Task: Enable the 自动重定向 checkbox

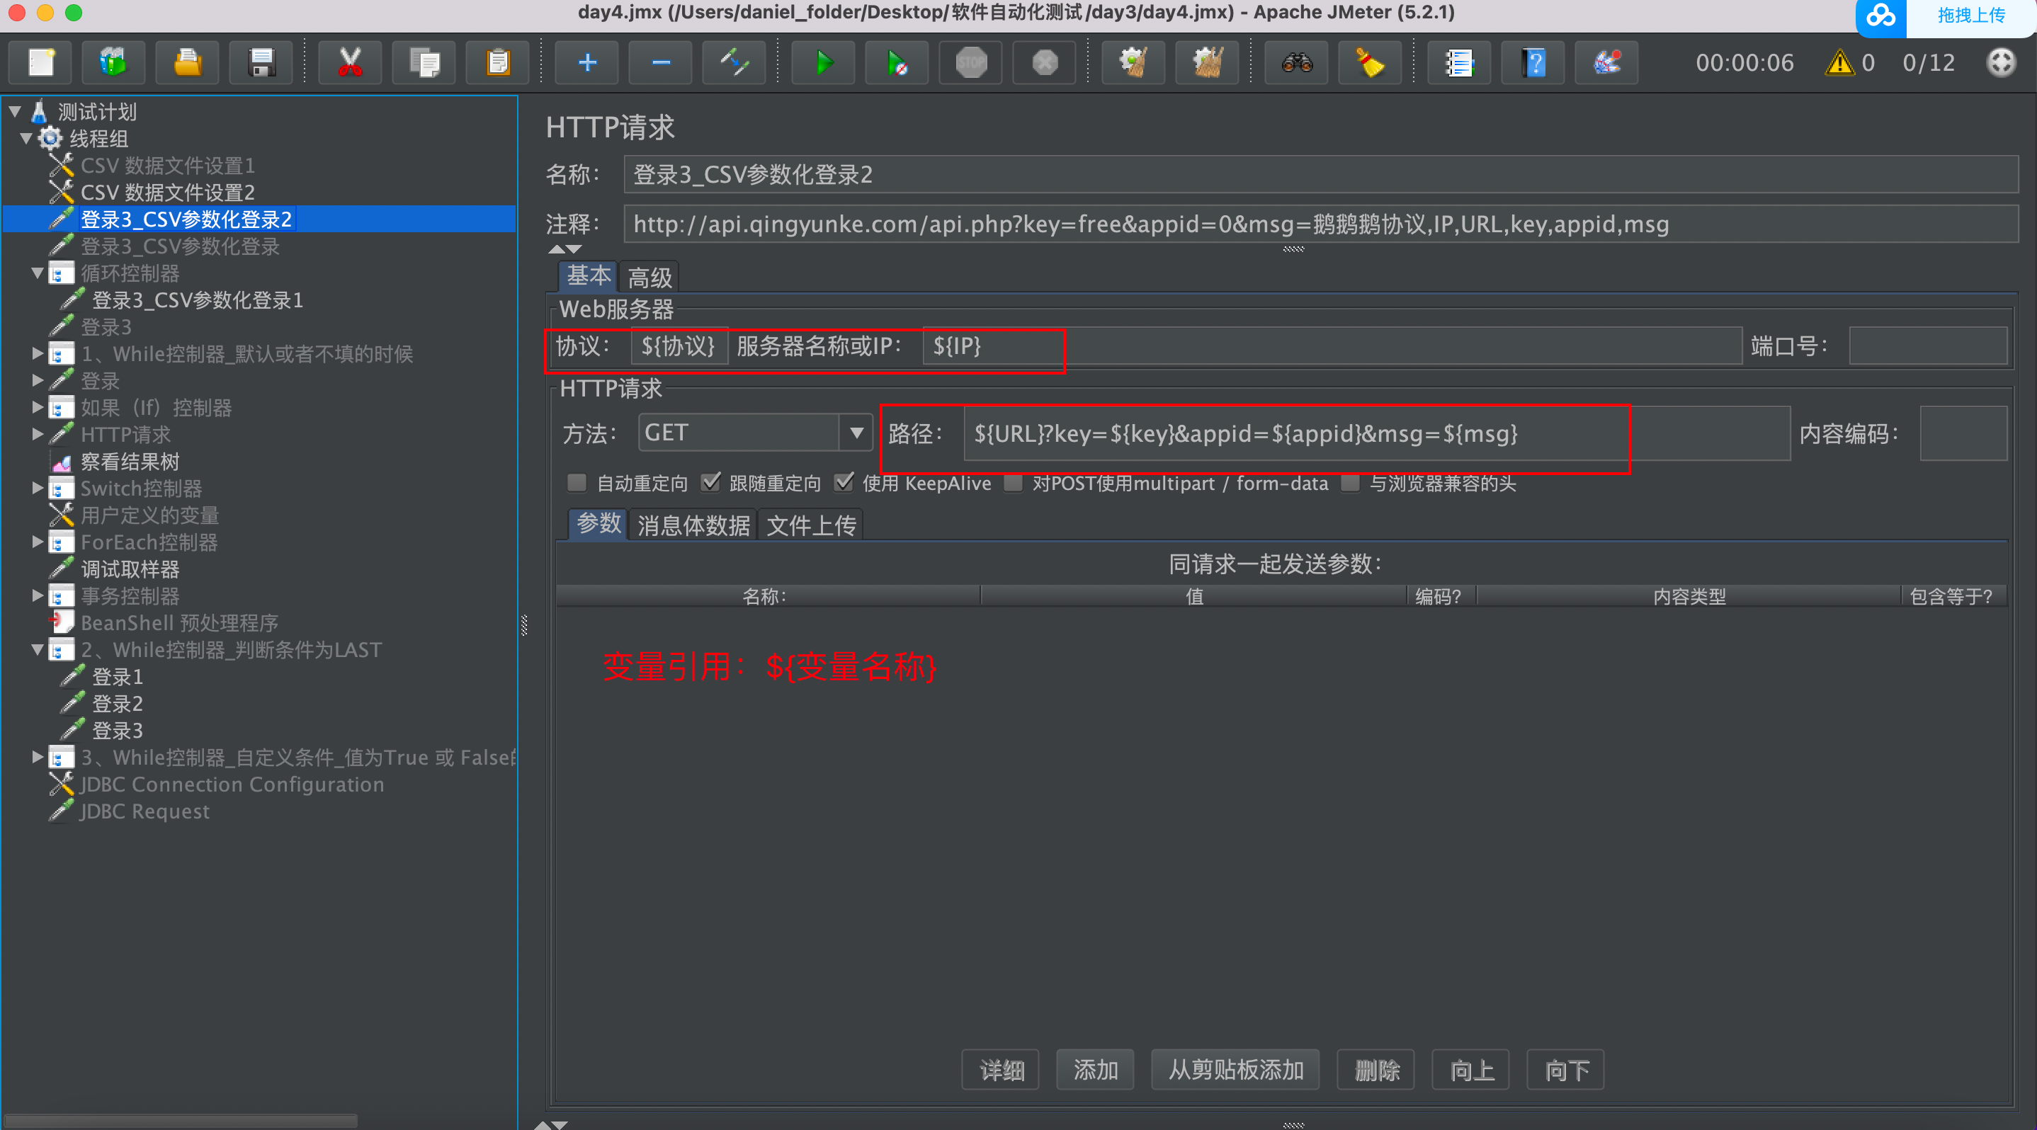Action: click(577, 483)
